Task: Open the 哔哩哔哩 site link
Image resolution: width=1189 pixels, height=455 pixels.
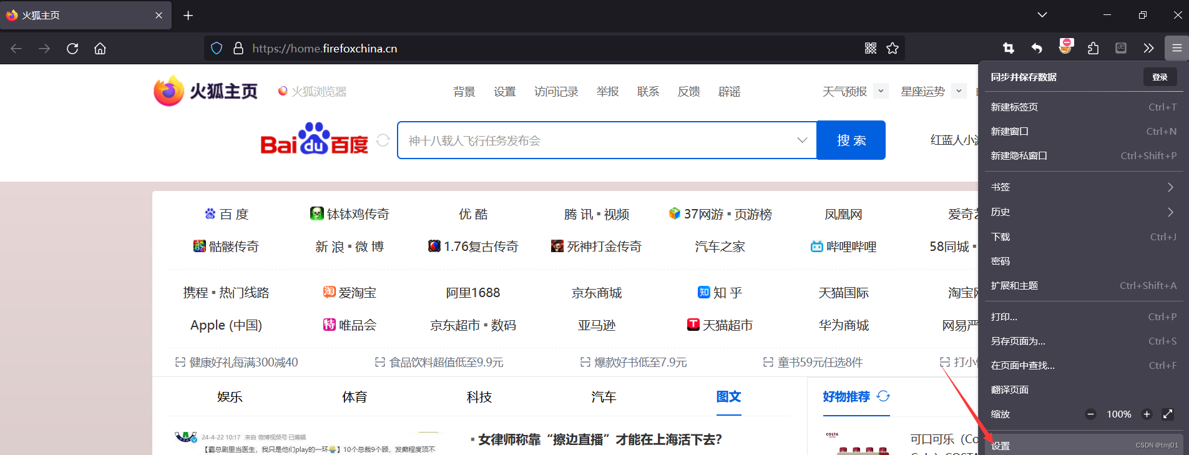Action: tap(843, 247)
